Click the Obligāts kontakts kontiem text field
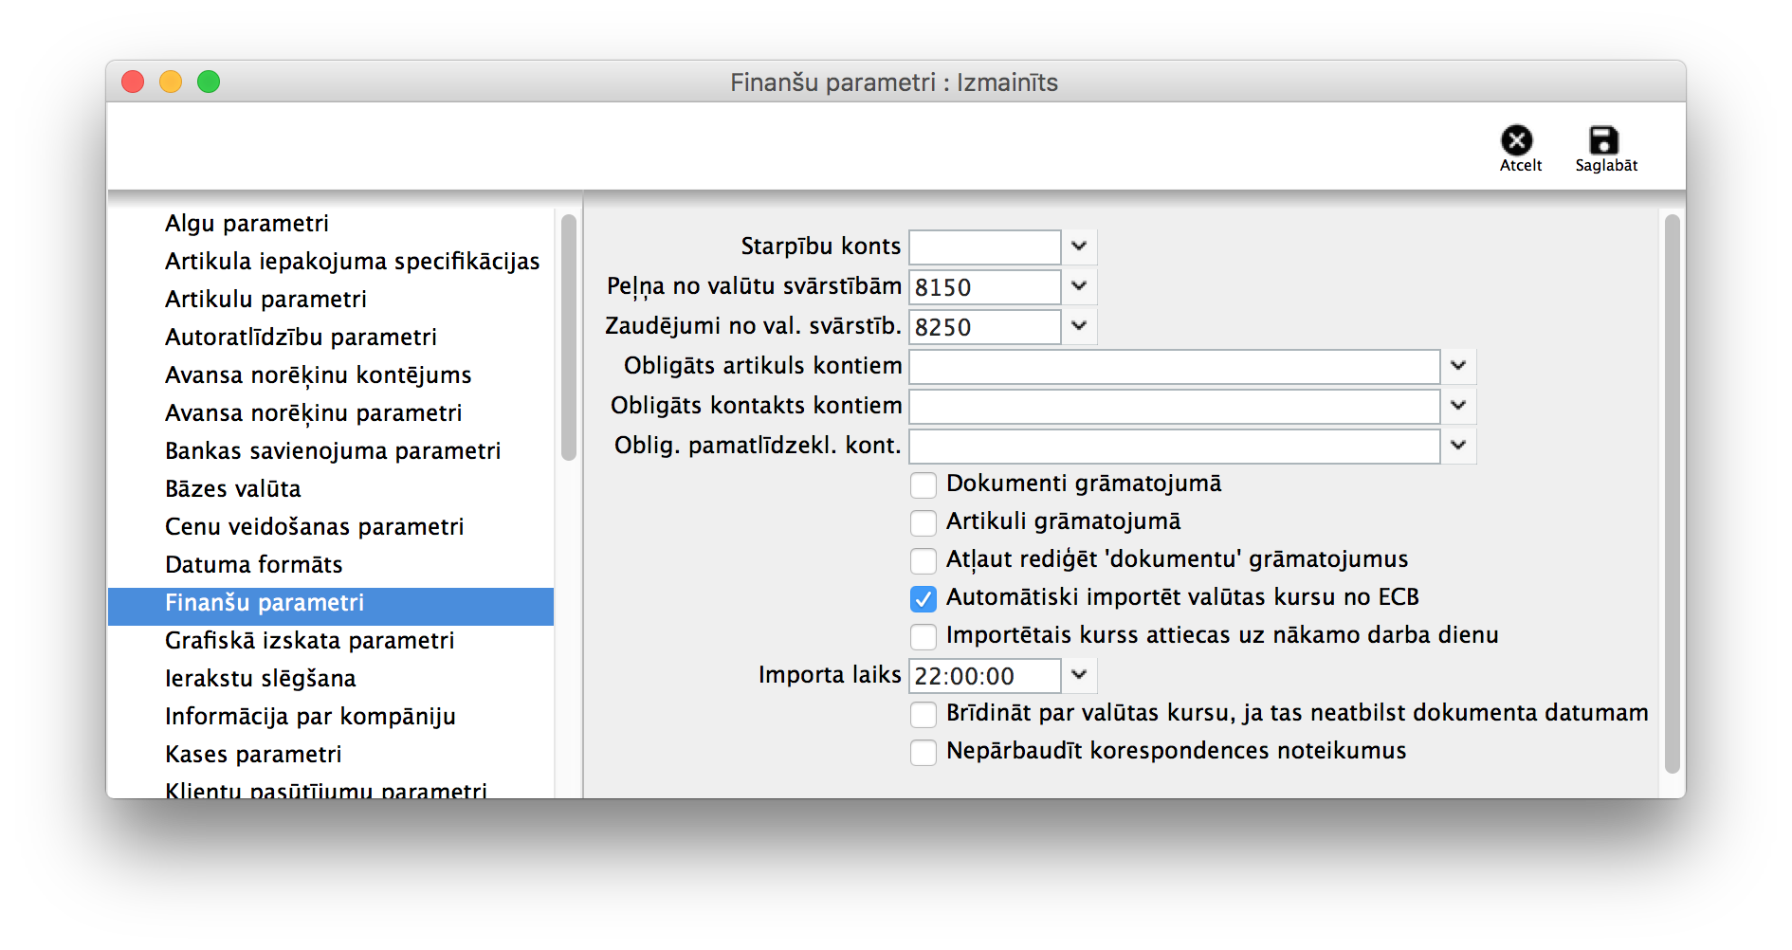This screenshot has height=950, width=1792. pos(1173,407)
